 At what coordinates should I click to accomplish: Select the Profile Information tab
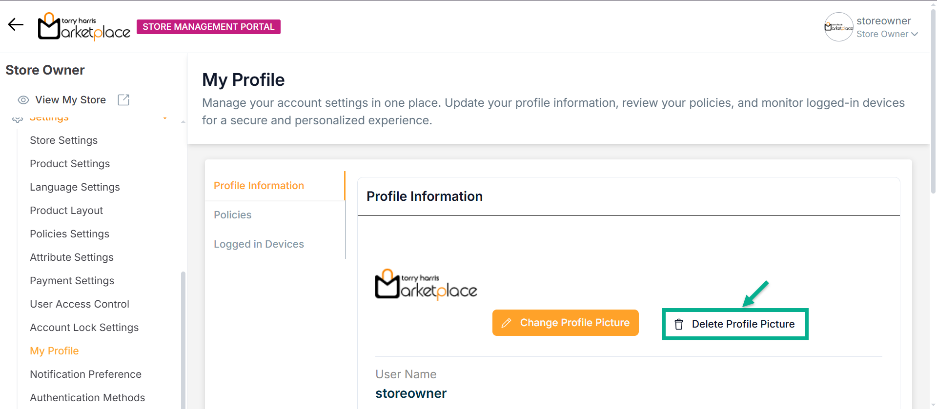coord(259,186)
